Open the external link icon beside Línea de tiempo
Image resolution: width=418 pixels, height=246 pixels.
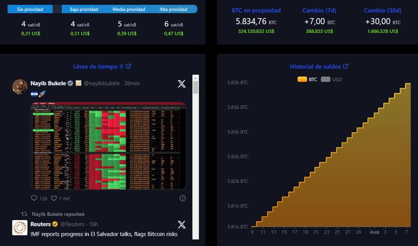click(x=129, y=66)
